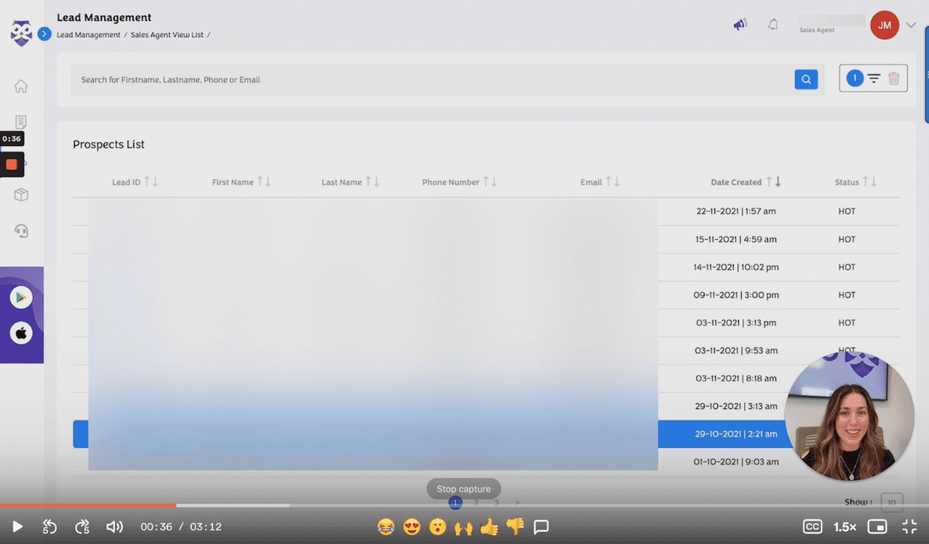Click the Google Play store icon

pos(21,297)
